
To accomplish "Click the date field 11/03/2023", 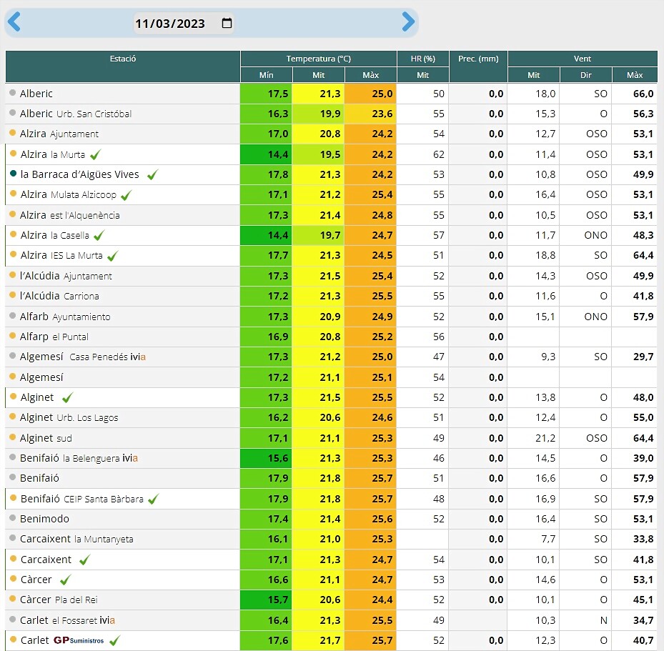I will coord(184,24).
